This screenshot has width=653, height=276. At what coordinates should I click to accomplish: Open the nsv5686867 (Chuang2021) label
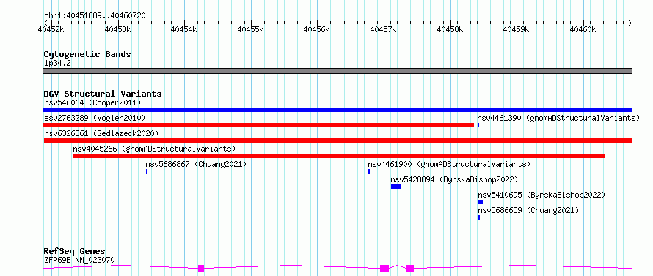196,164
